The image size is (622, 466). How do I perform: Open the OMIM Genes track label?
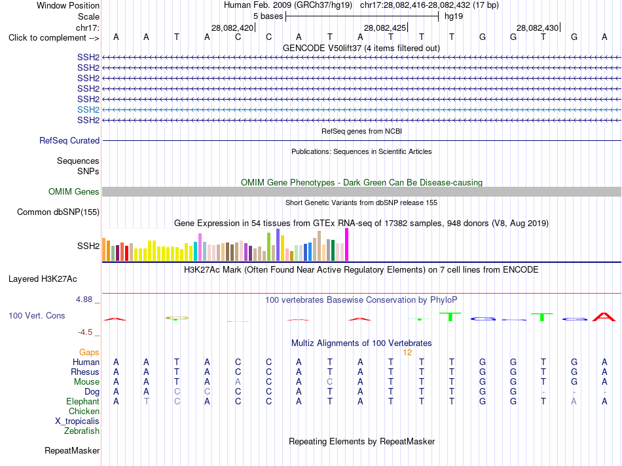click(x=74, y=192)
